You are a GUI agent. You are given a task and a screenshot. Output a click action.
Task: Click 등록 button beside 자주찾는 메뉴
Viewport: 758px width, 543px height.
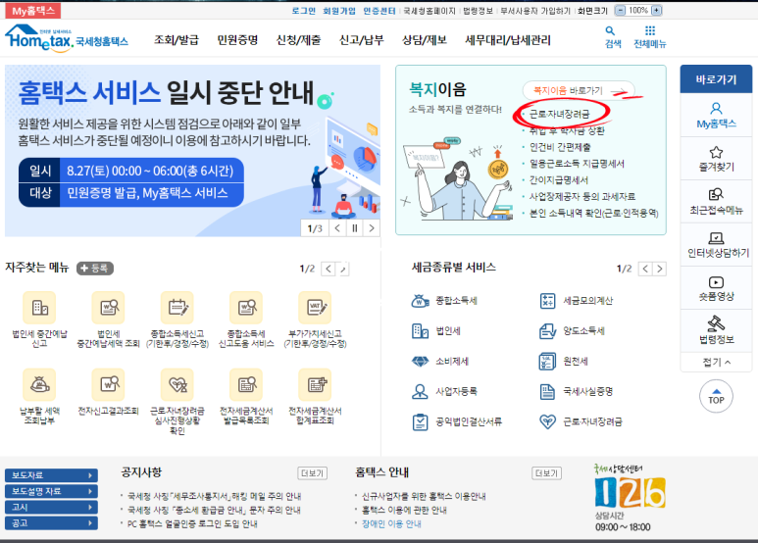(95, 269)
